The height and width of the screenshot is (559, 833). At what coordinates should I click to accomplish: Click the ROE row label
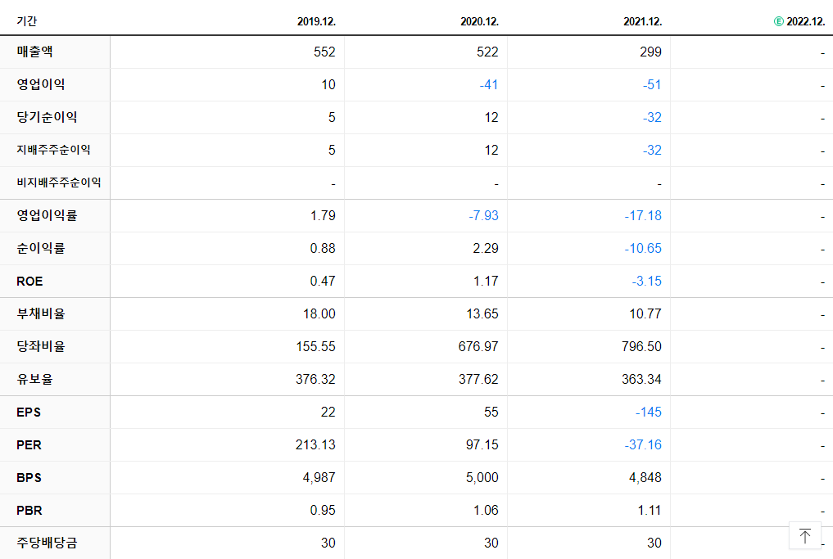coord(29,282)
